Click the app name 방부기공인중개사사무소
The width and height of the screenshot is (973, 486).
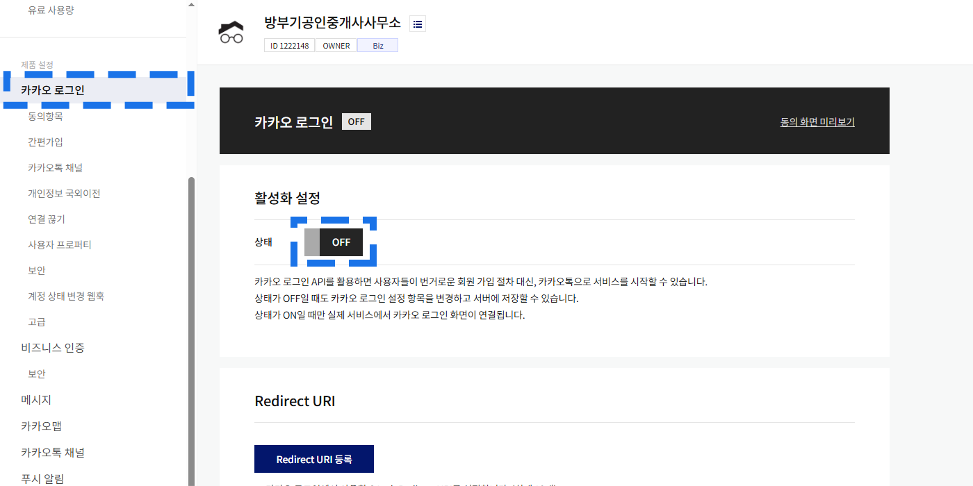[x=333, y=23]
